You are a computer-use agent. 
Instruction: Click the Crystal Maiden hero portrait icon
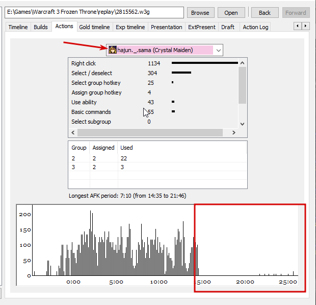tap(113, 50)
